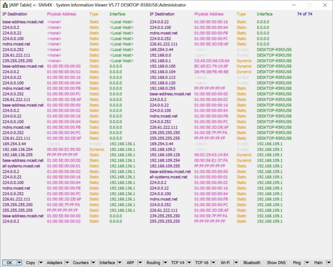The height and width of the screenshot is (267, 333).
Task: Click Dynamic type in the 192.168.0.104 row
Action: click(244, 72)
